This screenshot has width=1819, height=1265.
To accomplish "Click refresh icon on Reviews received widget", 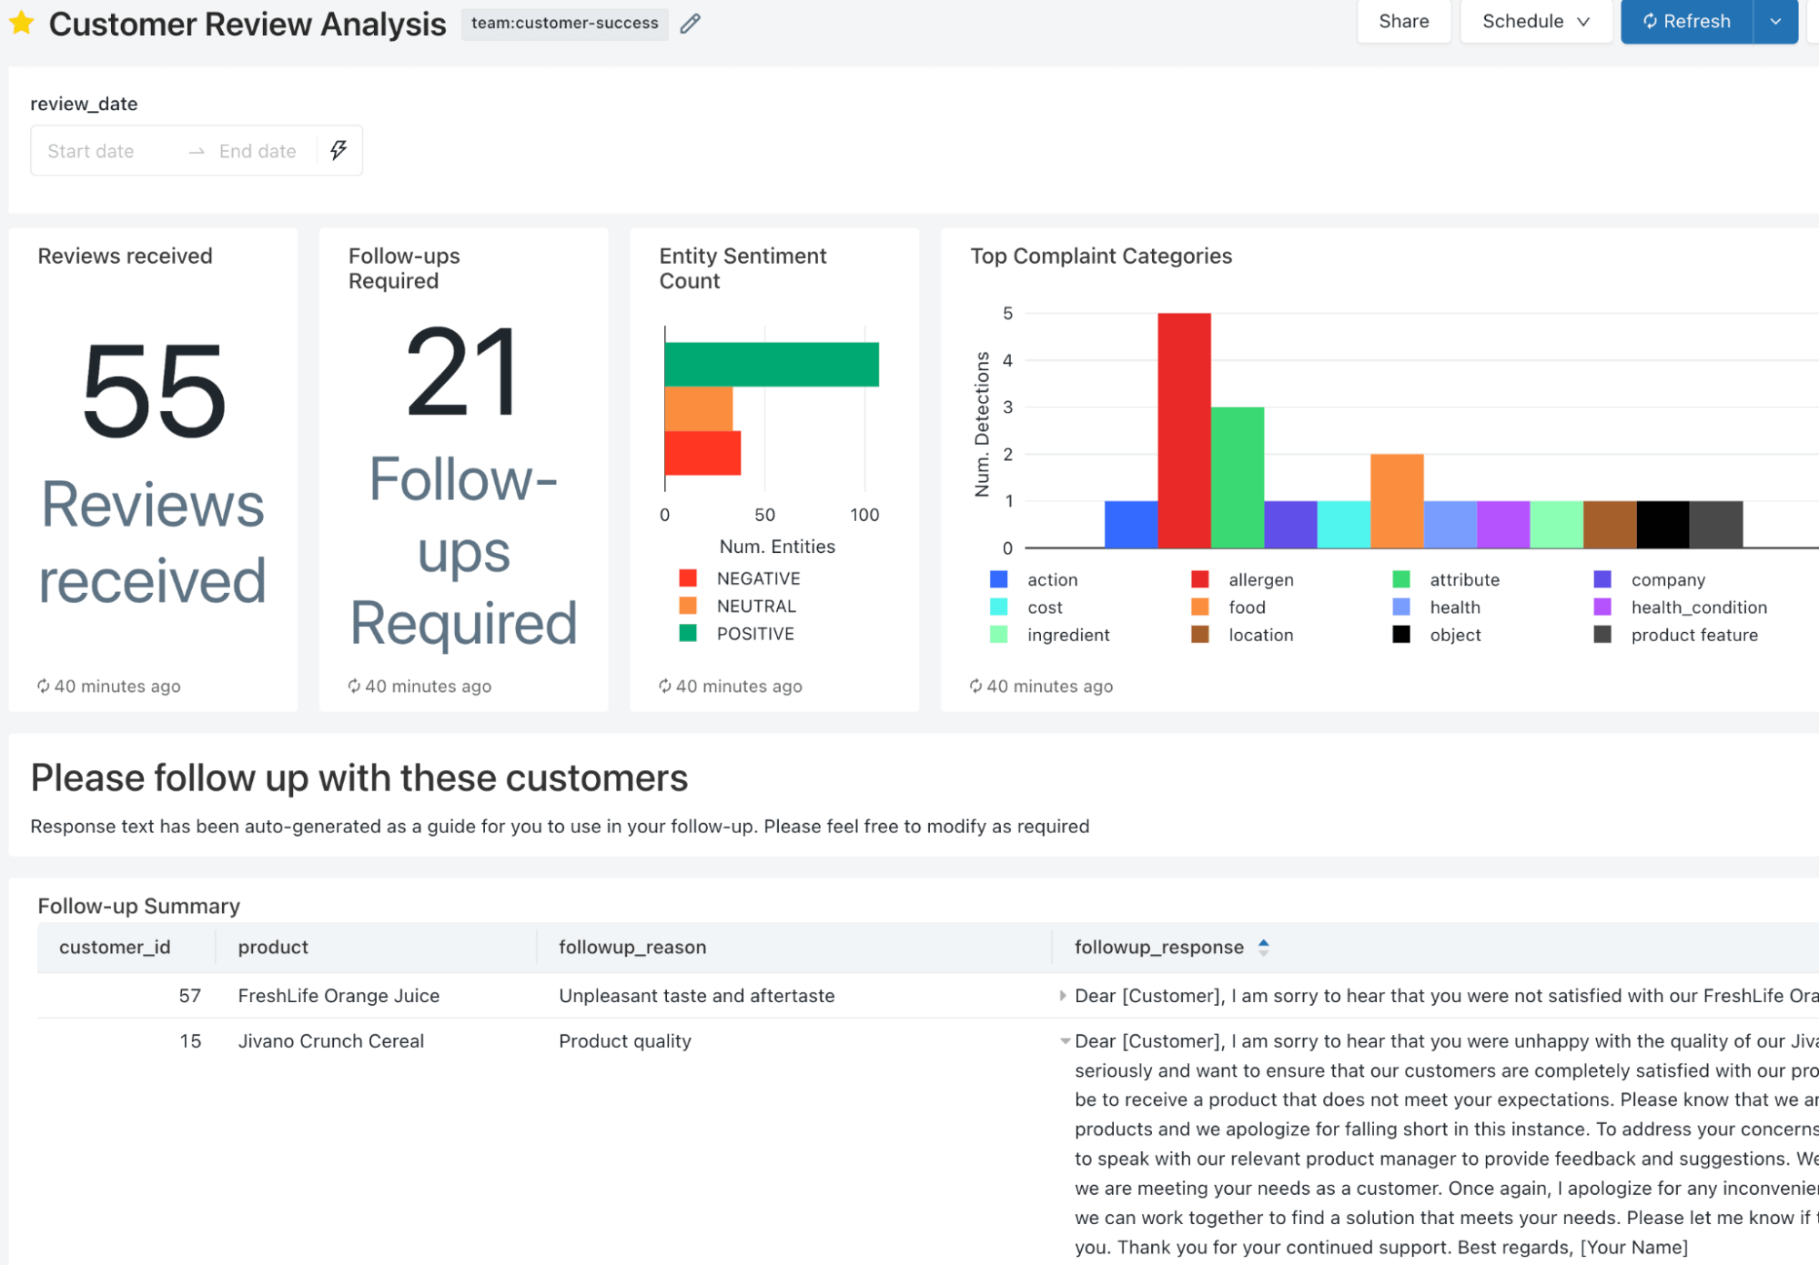I will tap(43, 686).
